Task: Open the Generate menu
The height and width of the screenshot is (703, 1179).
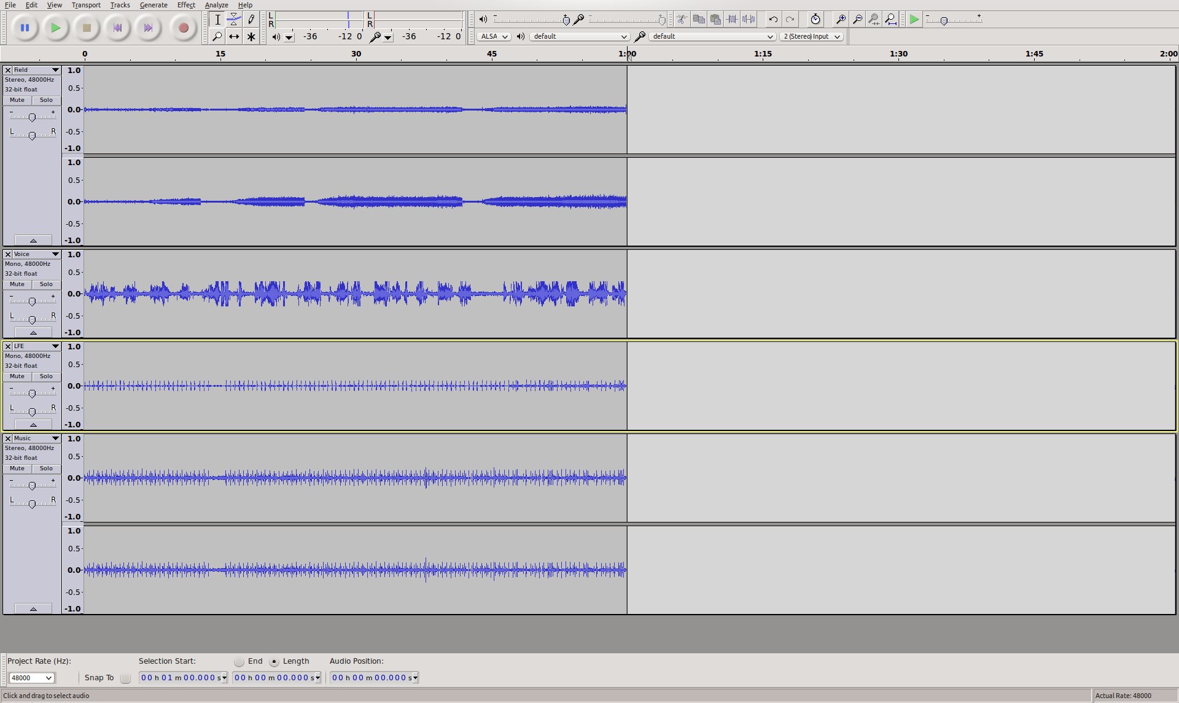Action: click(x=154, y=5)
